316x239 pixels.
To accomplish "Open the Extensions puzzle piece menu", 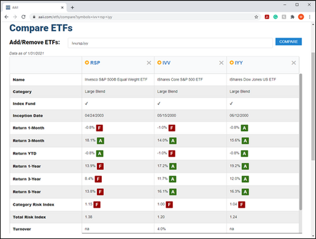I will tap(293, 17).
